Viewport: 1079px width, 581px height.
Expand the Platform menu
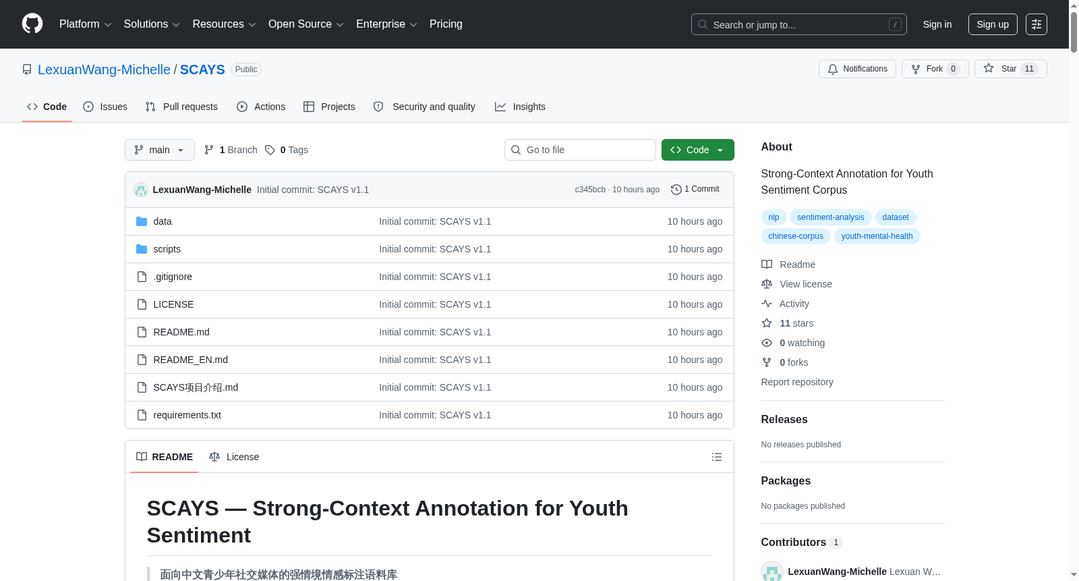(x=85, y=24)
